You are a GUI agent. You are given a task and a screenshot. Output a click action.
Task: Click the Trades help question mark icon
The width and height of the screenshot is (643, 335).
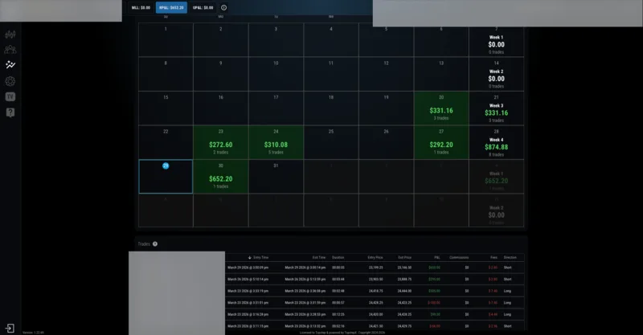(155, 244)
